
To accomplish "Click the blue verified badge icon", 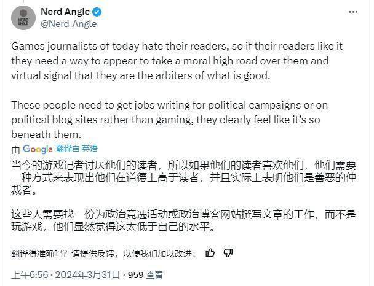I will (97, 12).
